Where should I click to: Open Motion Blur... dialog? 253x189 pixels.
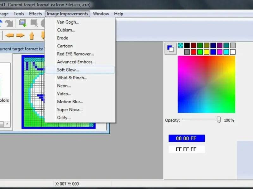[x=80, y=101]
